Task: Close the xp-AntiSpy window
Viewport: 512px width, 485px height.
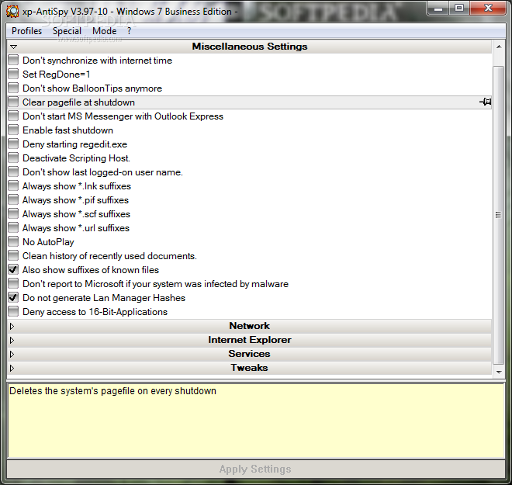Action: [488, 9]
